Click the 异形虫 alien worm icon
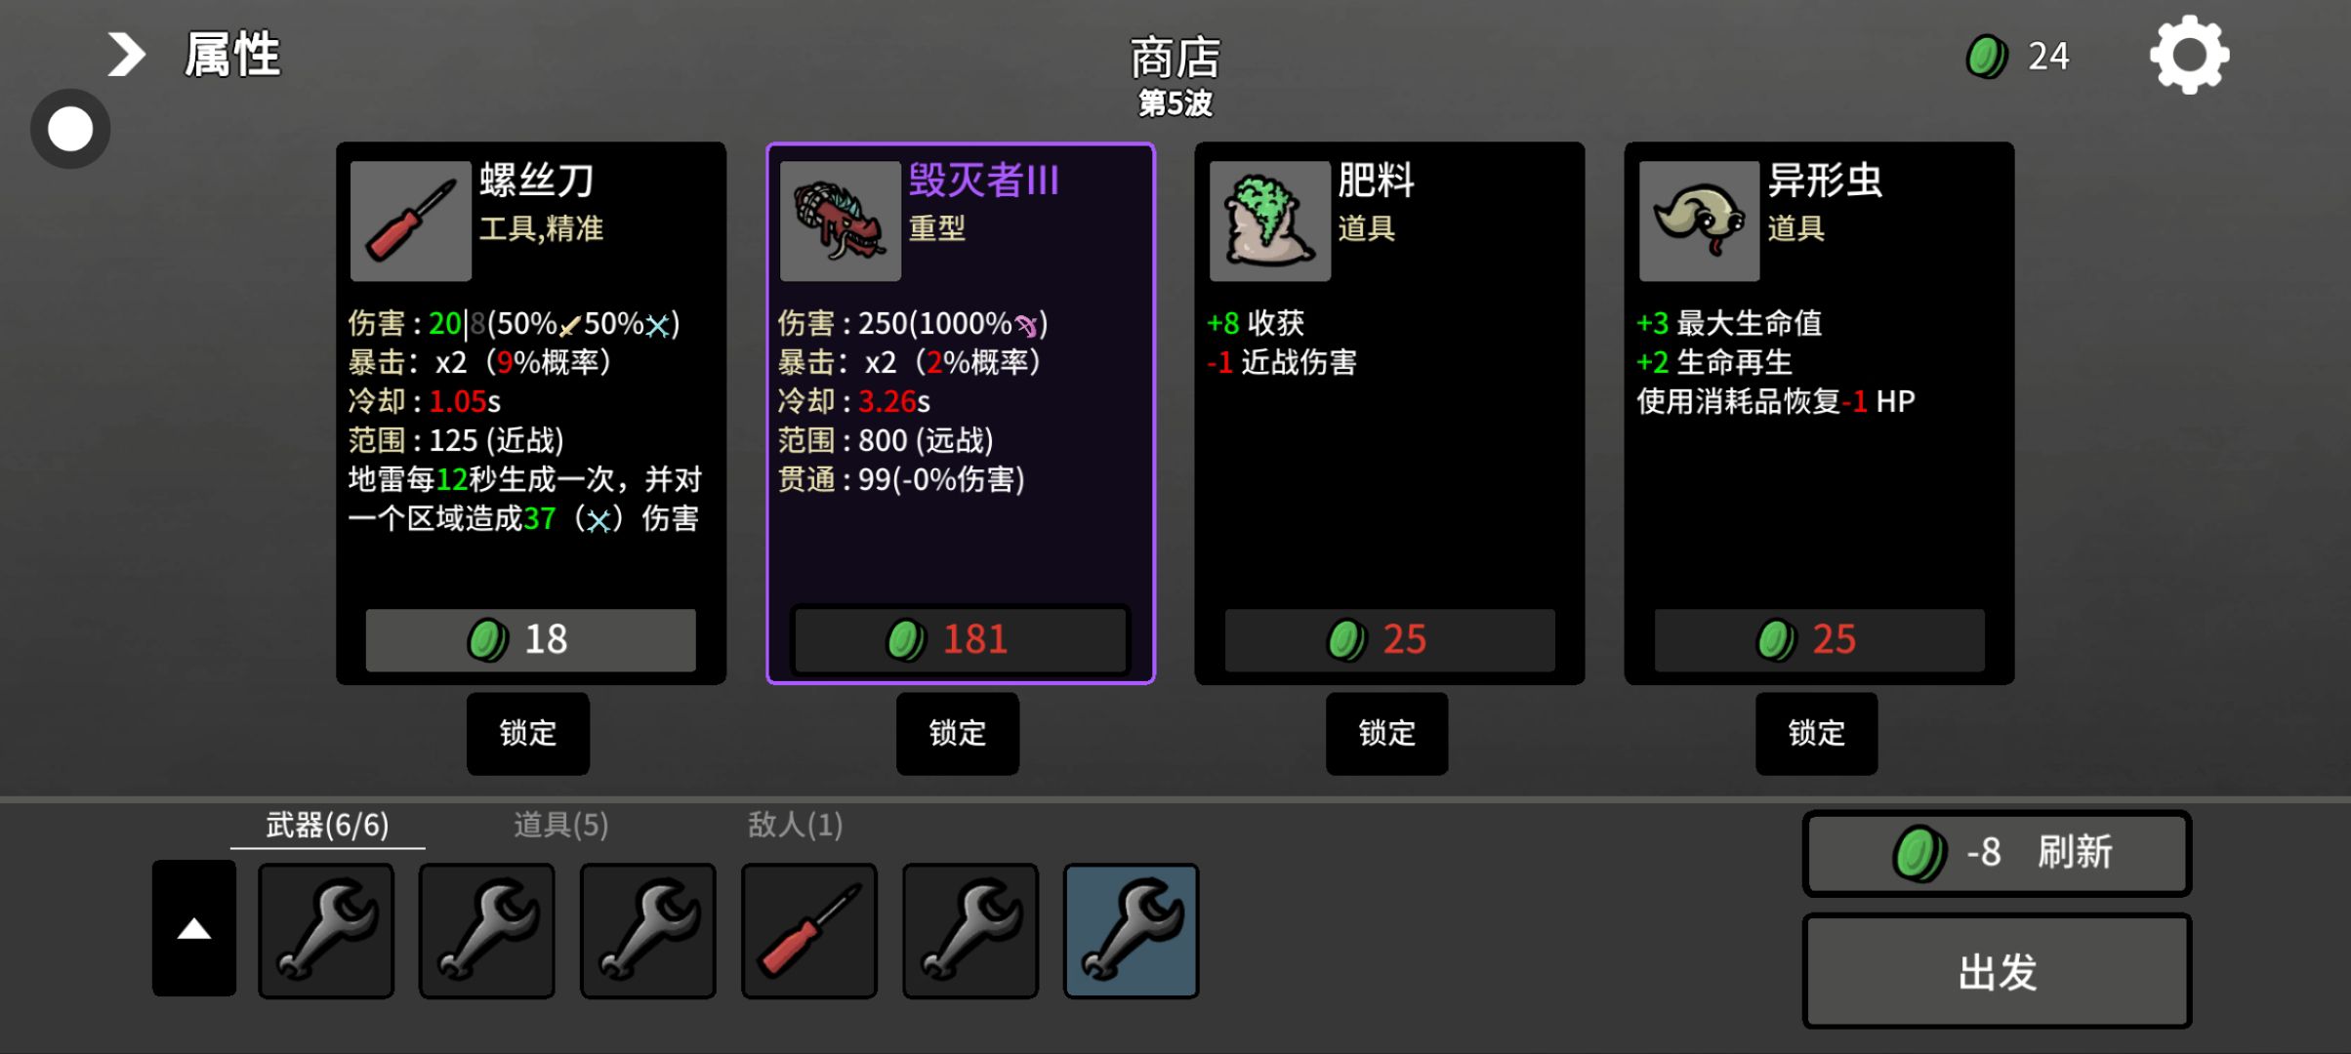2351x1054 pixels. [x=1699, y=221]
